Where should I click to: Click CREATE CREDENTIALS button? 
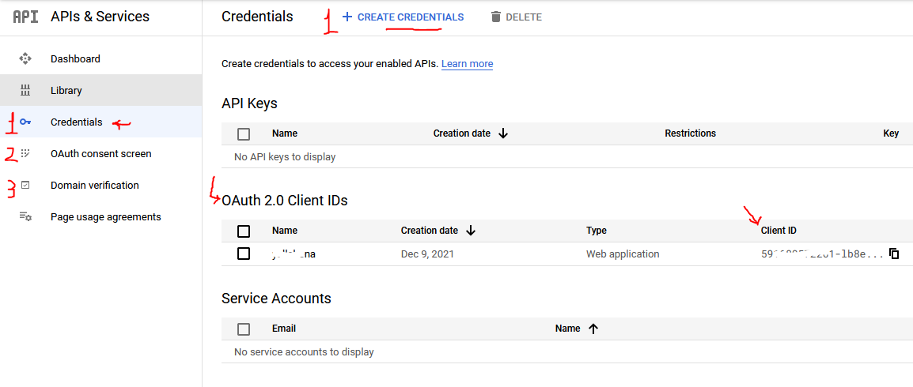(x=403, y=17)
